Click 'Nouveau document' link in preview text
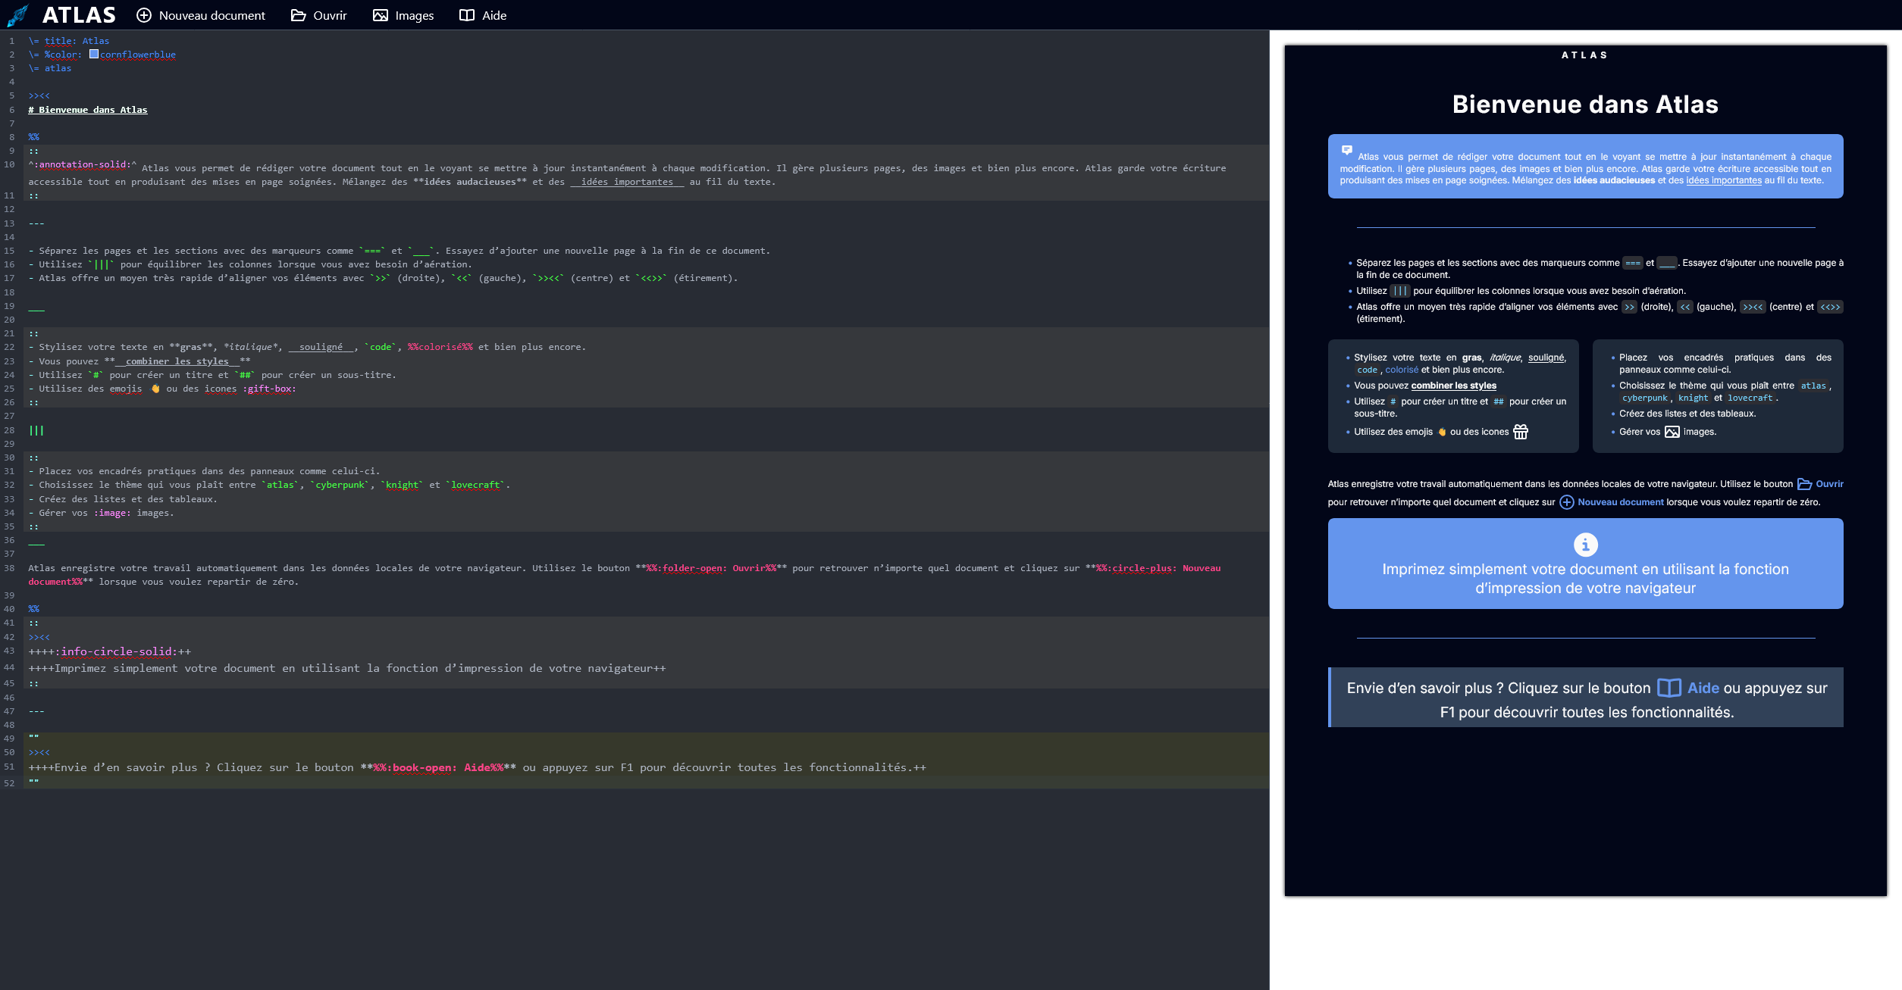1902x990 pixels. pos(1620,502)
